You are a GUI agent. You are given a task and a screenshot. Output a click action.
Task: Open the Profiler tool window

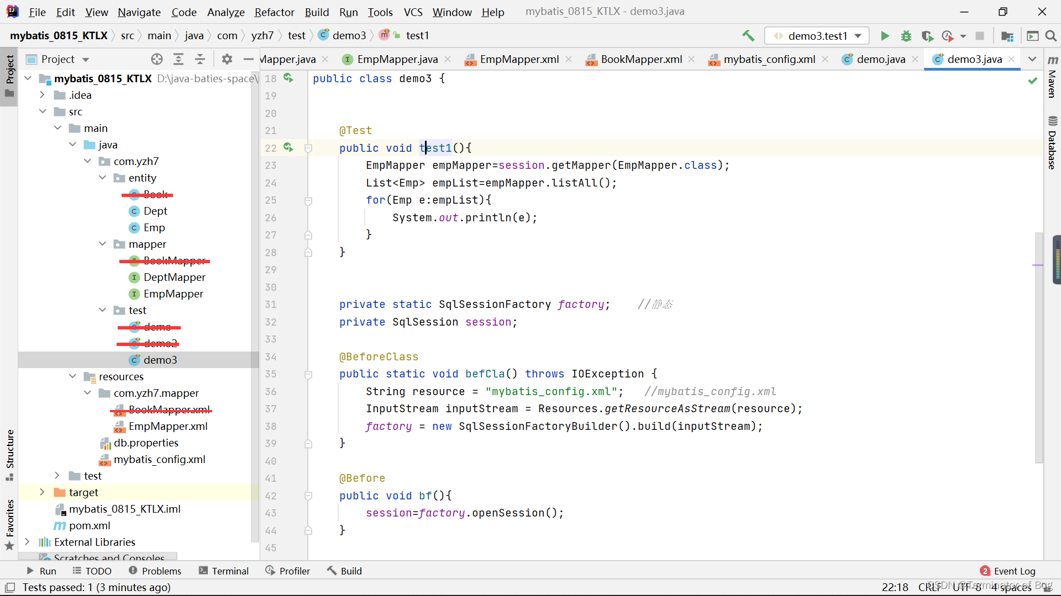(x=287, y=571)
